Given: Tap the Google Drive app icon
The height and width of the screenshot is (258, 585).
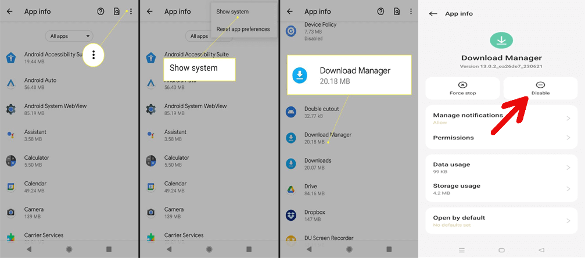Looking at the screenshot, I should [290, 189].
